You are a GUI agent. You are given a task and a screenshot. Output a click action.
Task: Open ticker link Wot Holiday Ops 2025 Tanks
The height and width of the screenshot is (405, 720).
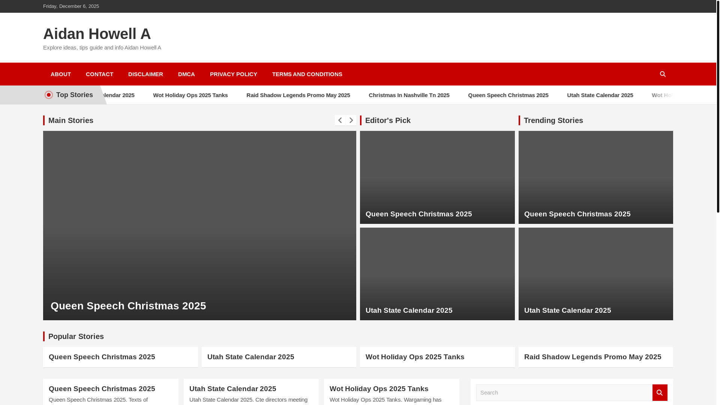click(x=190, y=95)
